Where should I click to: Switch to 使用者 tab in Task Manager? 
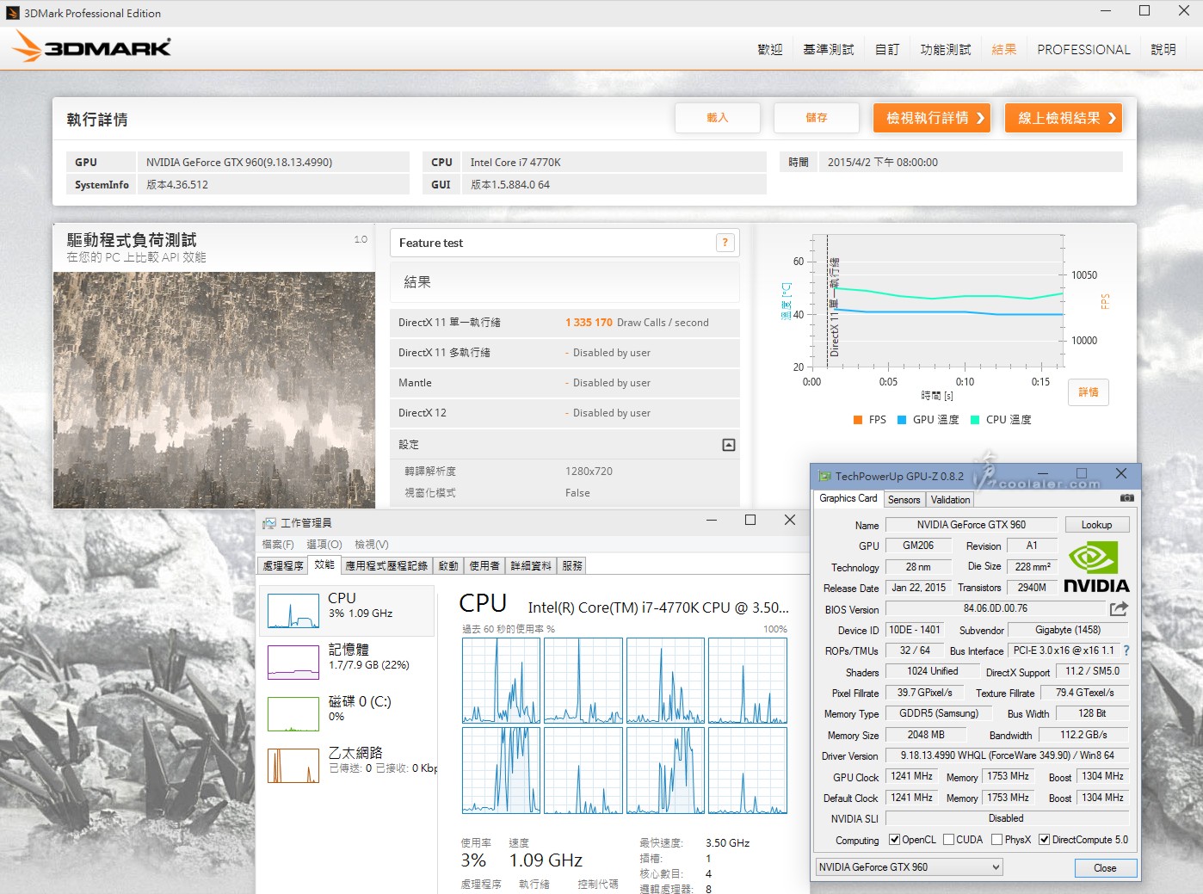(484, 566)
